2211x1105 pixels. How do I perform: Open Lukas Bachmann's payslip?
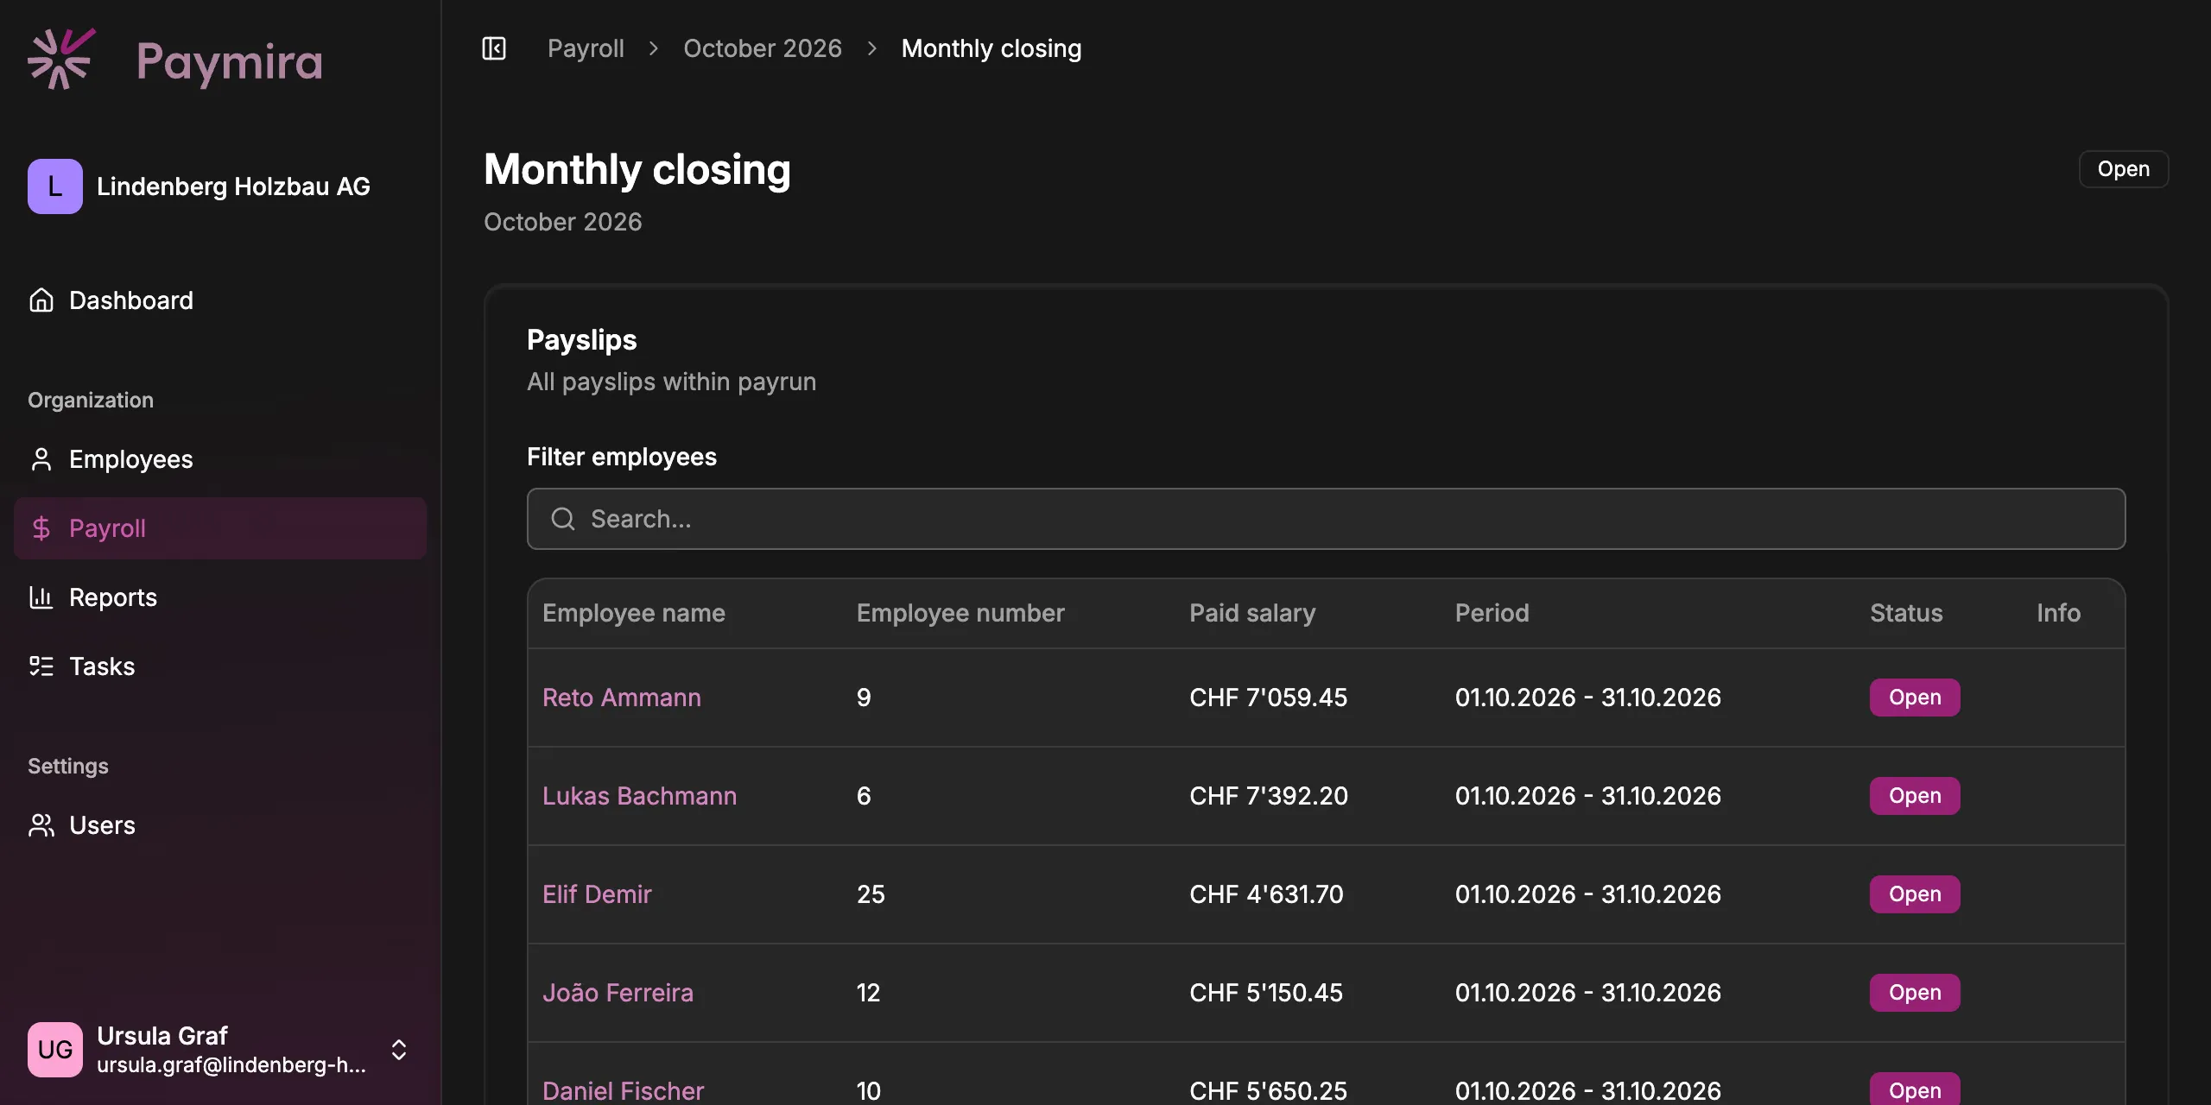(640, 796)
